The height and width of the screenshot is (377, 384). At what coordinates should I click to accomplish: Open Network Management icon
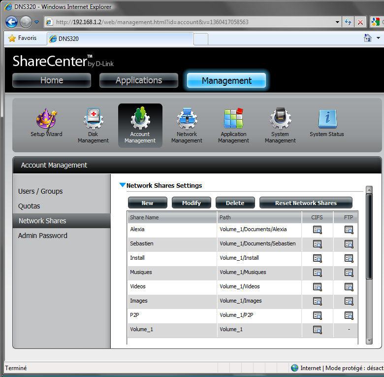187,126
